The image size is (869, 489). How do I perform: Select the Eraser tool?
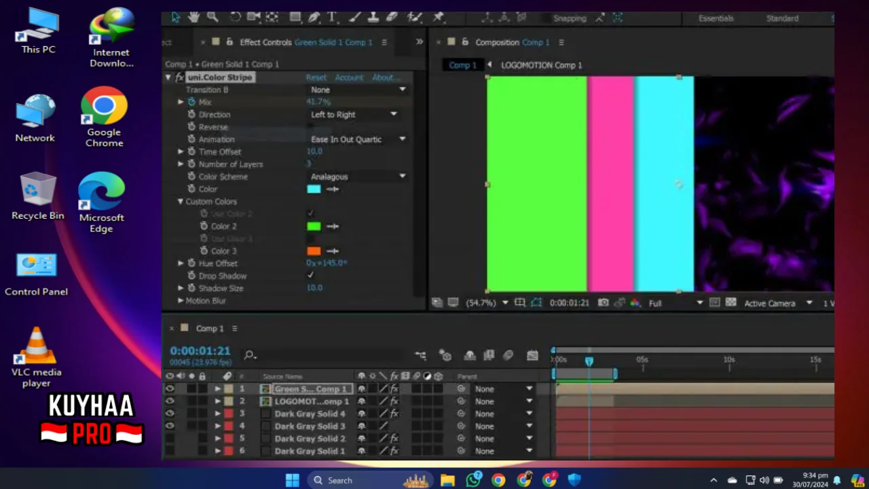pos(392,17)
